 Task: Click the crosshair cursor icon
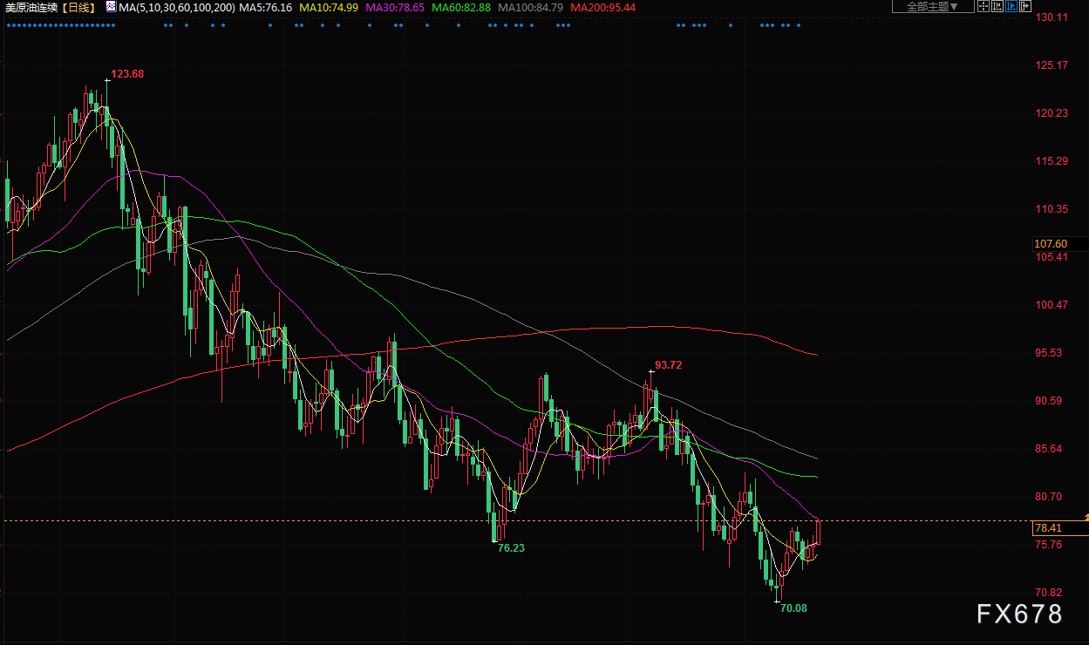(x=984, y=7)
